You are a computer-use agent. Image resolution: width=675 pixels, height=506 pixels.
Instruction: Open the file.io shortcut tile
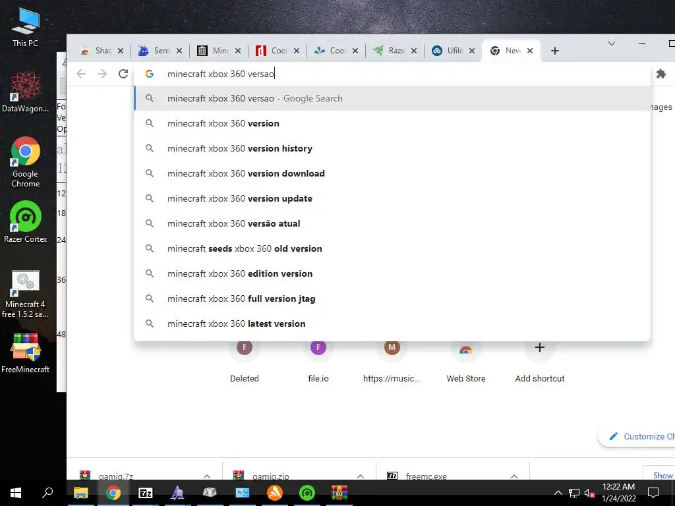point(318,362)
